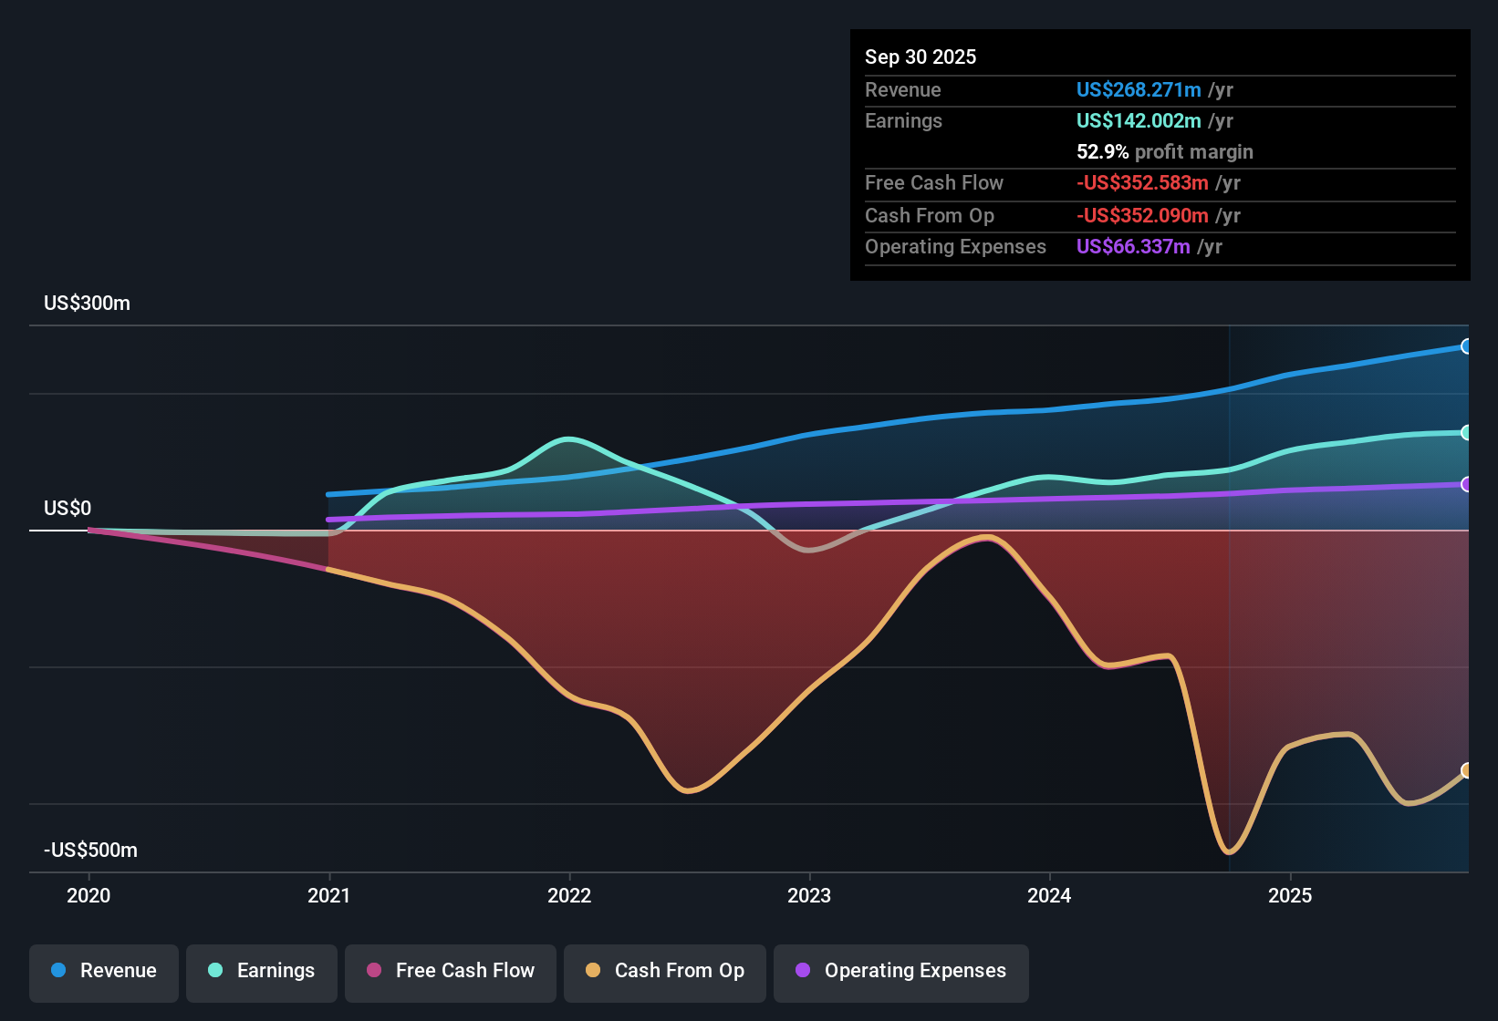Click the teal Earnings legend dot
Viewport: 1498px width, 1021px height.
[213, 972]
